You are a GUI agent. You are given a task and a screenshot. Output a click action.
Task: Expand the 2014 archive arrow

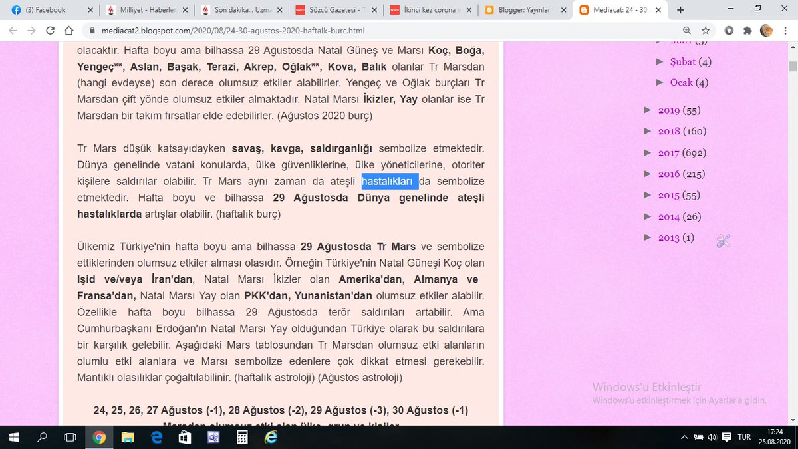click(x=648, y=216)
